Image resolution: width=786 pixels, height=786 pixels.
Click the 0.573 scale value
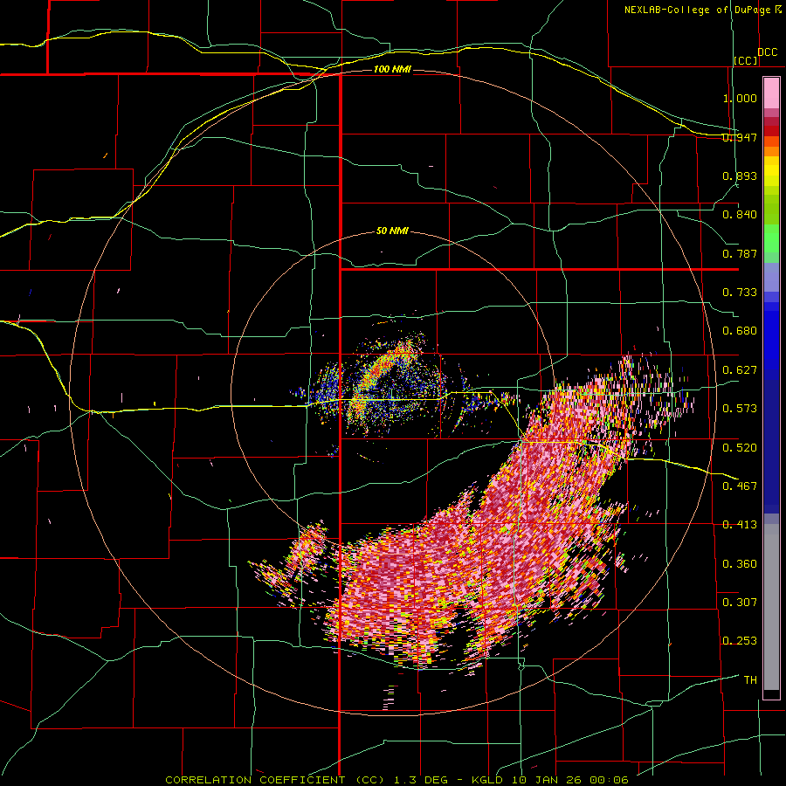tap(740, 409)
